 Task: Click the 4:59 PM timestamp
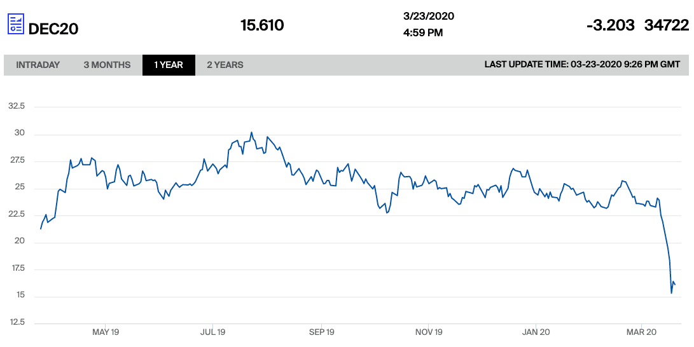pyautogui.click(x=423, y=33)
